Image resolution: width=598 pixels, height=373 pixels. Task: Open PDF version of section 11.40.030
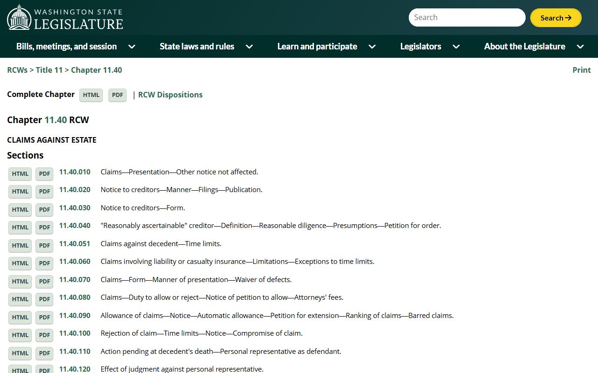(x=44, y=209)
